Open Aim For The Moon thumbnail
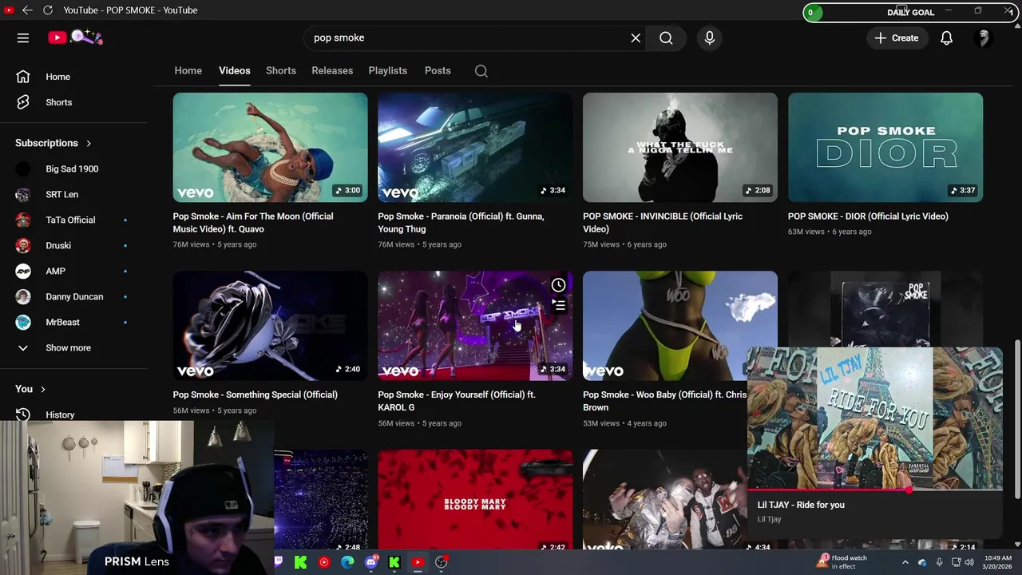Viewport: 1022px width, 575px height. tap(270, 148)
